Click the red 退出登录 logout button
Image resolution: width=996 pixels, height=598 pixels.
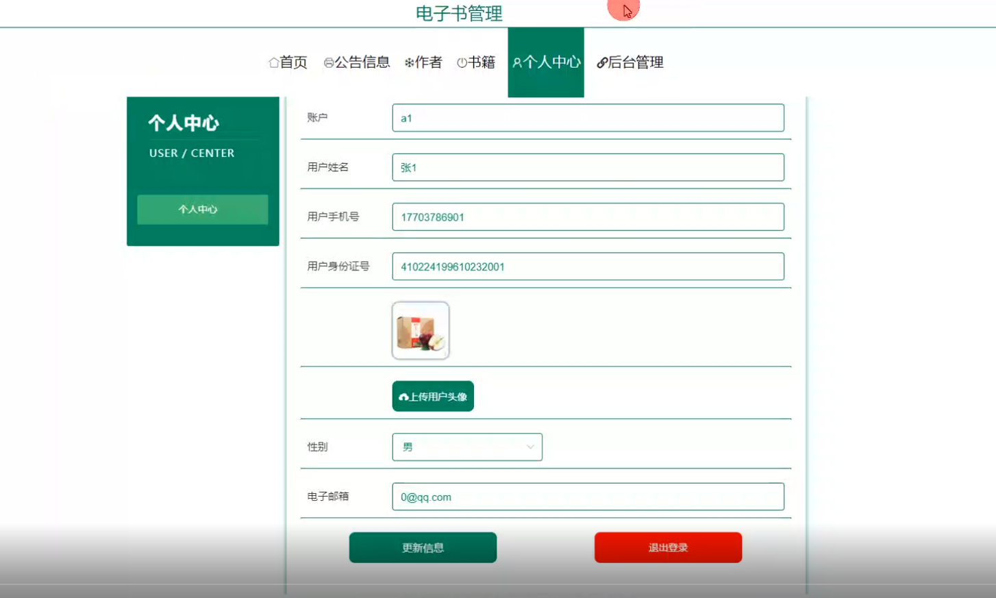[x=668, y=547]
